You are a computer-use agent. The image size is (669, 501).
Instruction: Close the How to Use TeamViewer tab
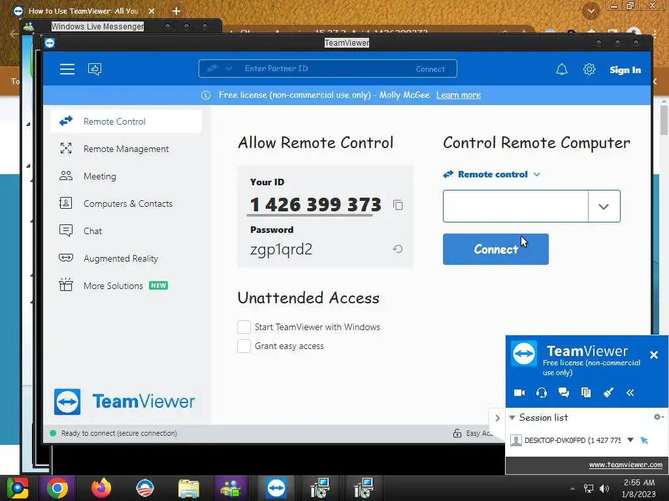152,11
